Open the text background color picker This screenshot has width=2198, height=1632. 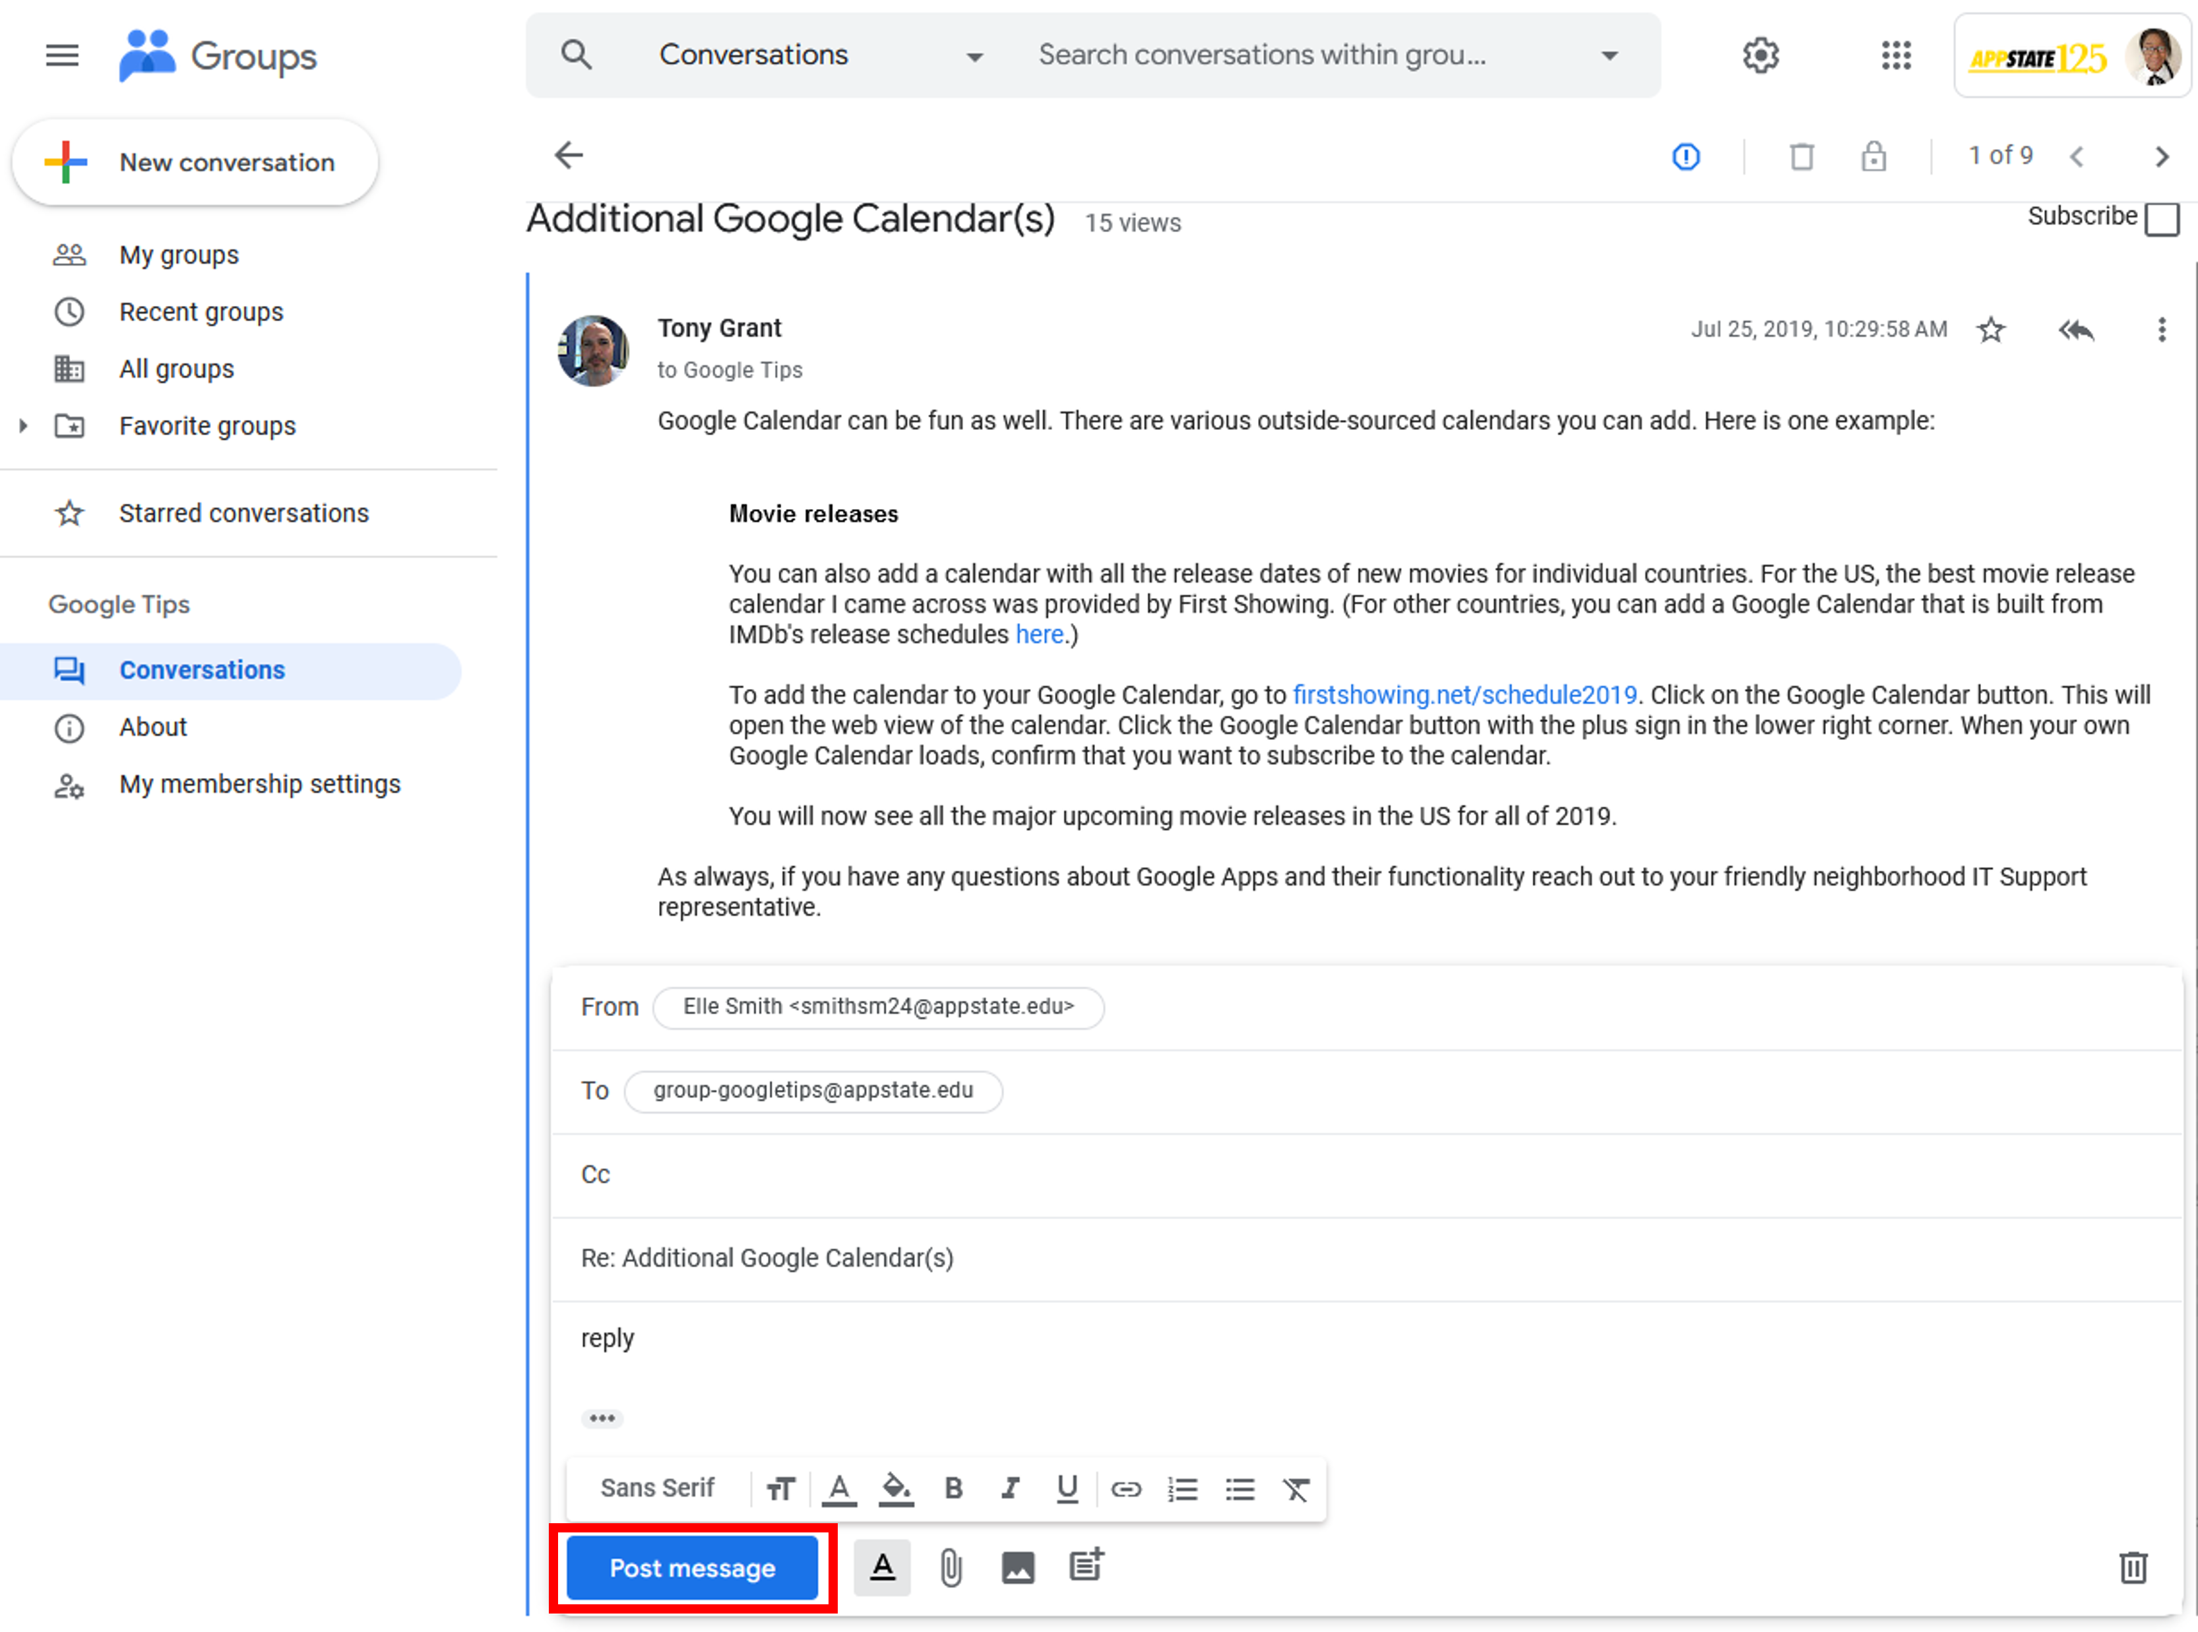coord(895,1489)
